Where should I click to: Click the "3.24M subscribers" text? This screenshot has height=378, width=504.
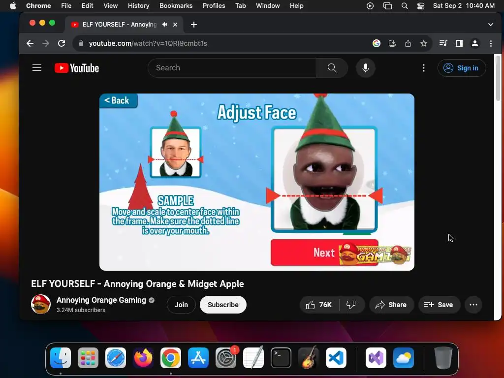point(81,310)
